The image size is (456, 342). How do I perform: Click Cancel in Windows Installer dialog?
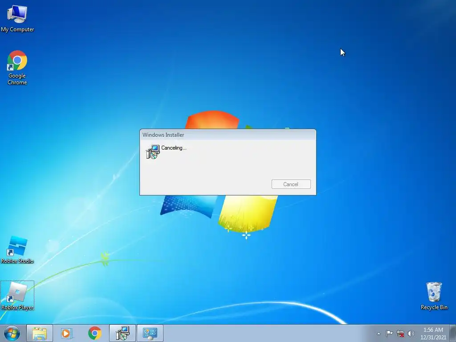pyautogui.click(x=291, y=184)
